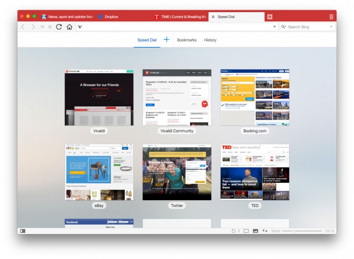Open the closed tabs trash icon

pos(331,17)
